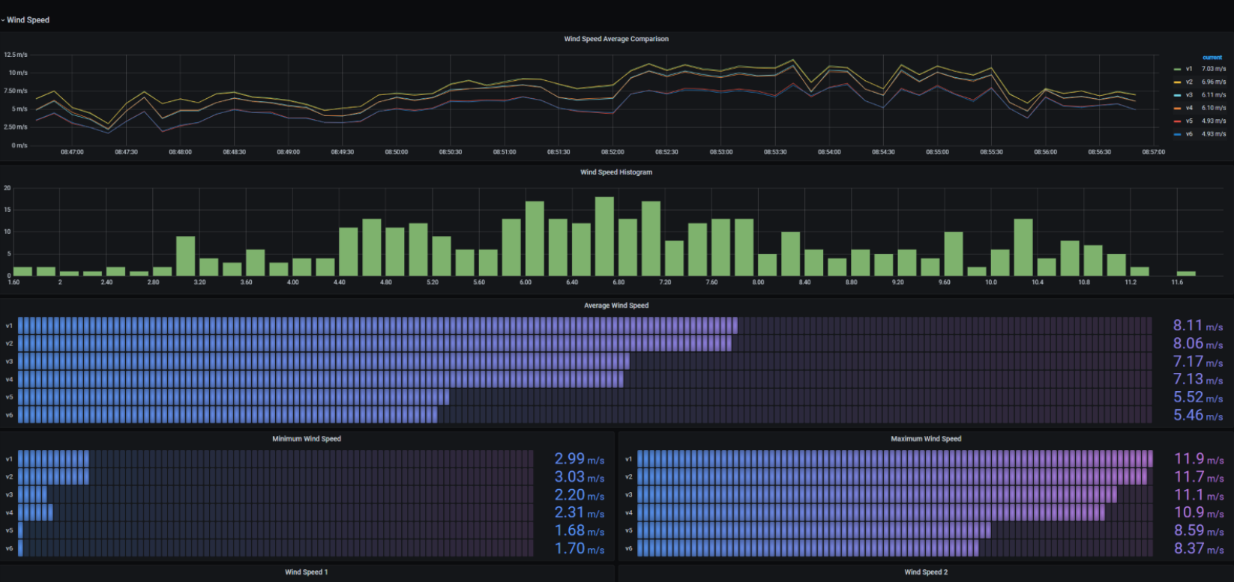Click the 6.10 m/s legend value

[1214, 108]
